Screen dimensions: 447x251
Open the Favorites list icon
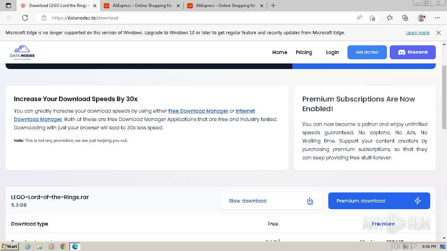pos(390,18)
